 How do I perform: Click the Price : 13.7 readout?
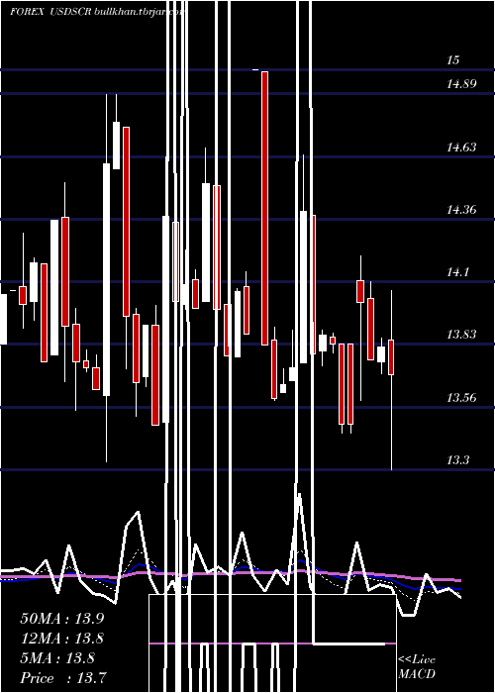(62, 678)
